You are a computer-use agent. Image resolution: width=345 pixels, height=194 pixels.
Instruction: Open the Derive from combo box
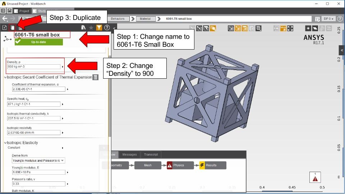click(38, 161)
